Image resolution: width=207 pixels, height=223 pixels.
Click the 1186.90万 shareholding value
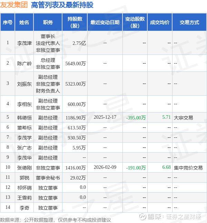tap(76, 118)
